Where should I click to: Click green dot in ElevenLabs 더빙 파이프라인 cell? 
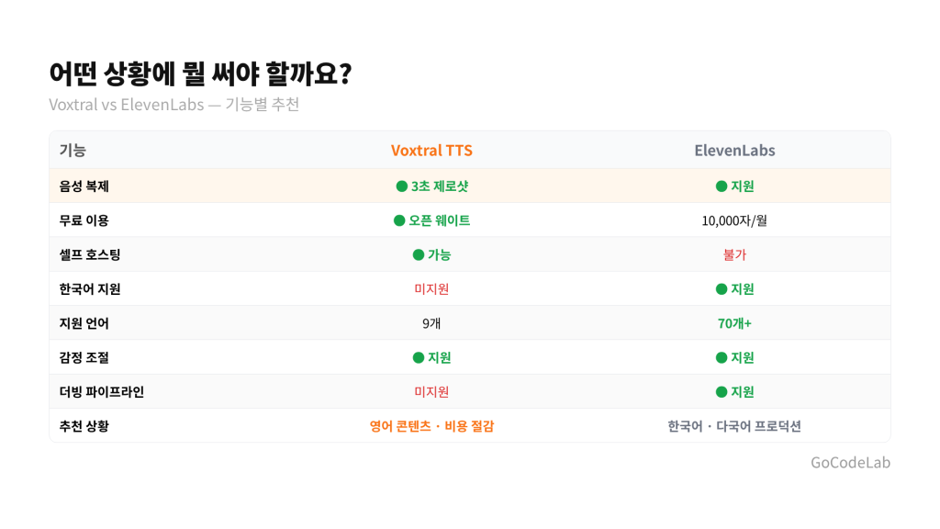click(x=722, y=392)
